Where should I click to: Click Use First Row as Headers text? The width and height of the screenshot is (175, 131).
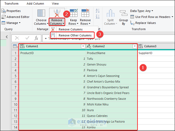[x=153, y=17]
